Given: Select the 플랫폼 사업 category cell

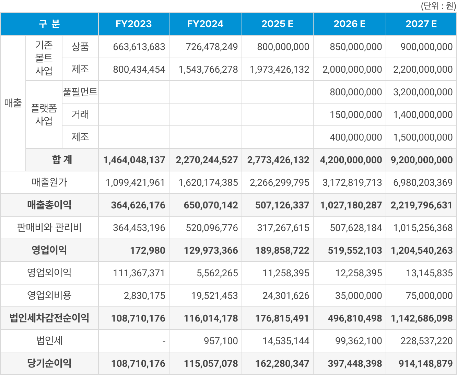Looking at the screenshot, I should pos(44,114).
